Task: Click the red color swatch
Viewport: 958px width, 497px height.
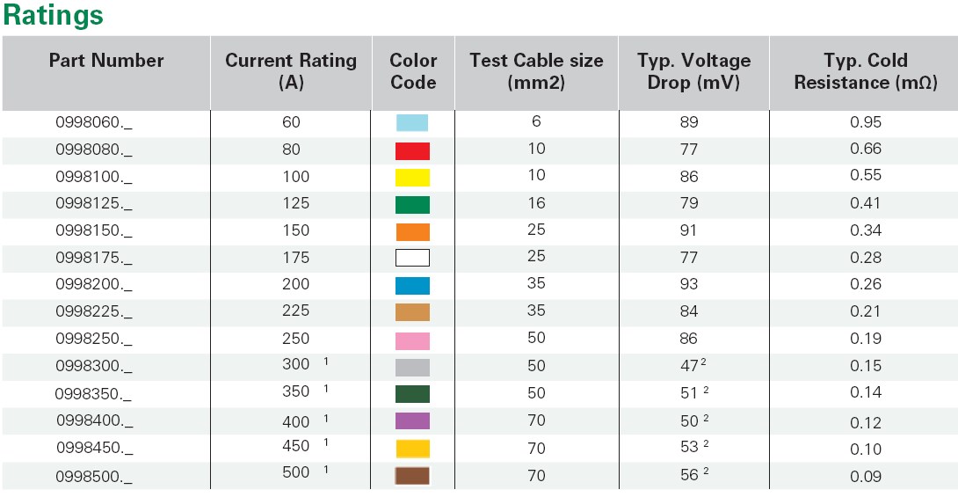Action: (x=412, y=150)
